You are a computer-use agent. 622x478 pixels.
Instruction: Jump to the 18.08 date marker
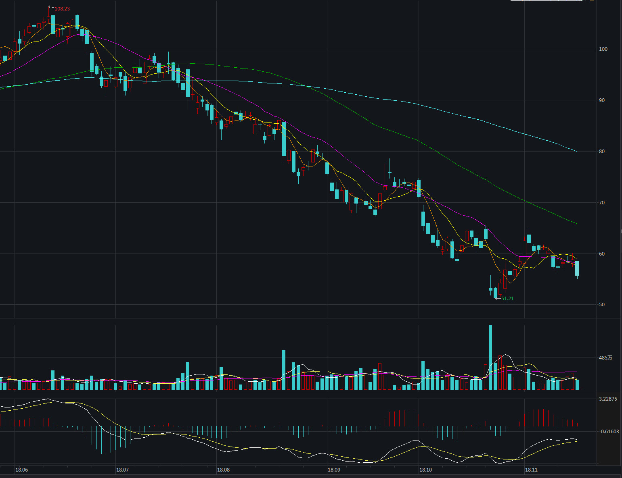pos(223,470)
